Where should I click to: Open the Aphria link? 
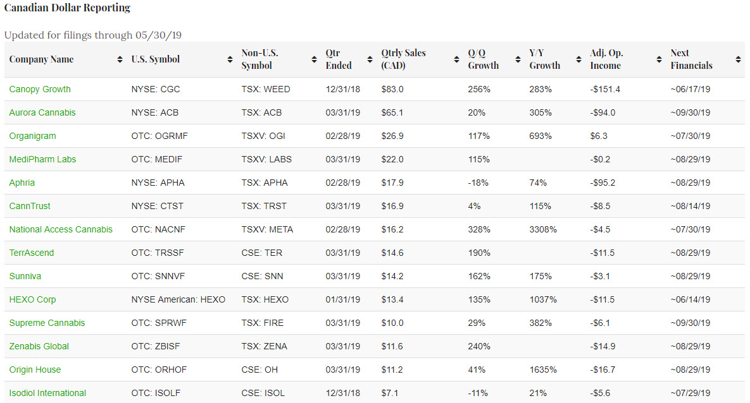[22, 183]
